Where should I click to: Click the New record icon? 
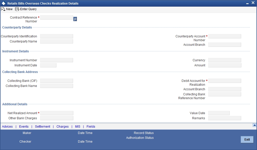click(3, 9)
